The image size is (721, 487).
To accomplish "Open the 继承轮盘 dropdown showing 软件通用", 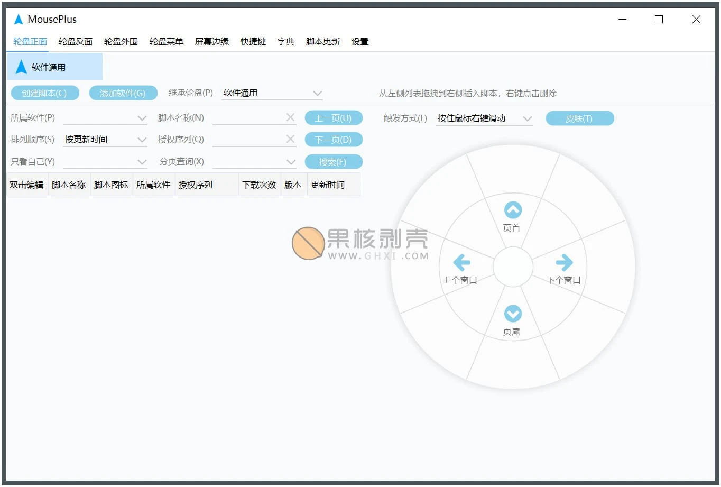I will click(271, 93).
